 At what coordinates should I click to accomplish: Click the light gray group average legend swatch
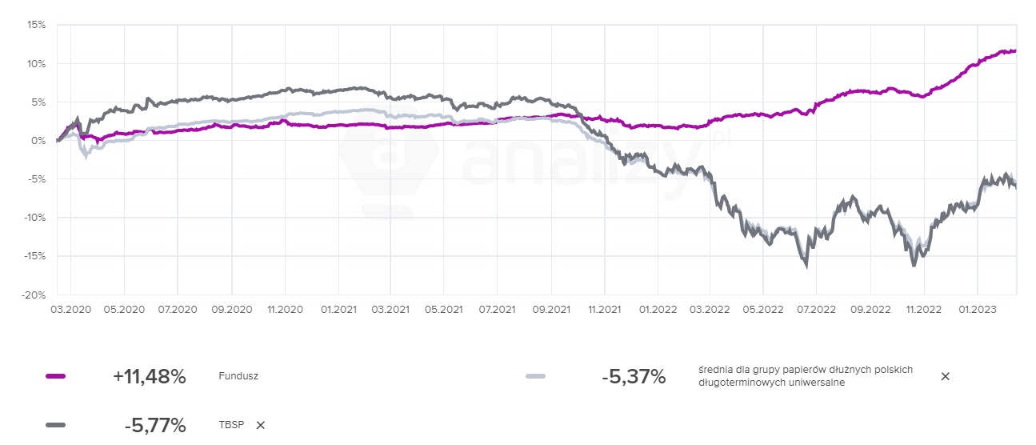(x=536, y=376)
